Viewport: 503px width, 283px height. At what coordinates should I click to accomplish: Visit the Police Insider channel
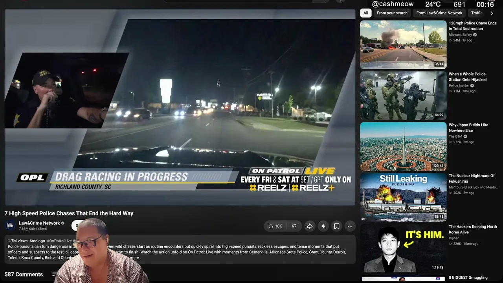(459, 85)
